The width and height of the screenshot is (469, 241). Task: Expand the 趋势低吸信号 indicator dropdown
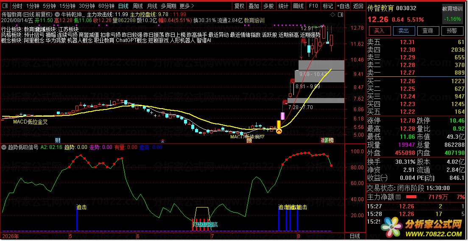pos(4,147)
